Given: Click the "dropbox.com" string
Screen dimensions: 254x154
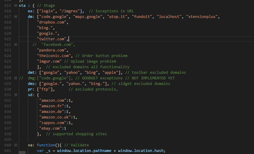Looking at the screenshot, I should pyautogui.click(x=52, y=22).
